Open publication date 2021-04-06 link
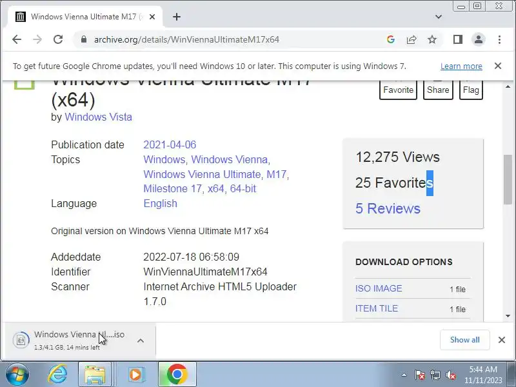516x387 pixels. 170,144
